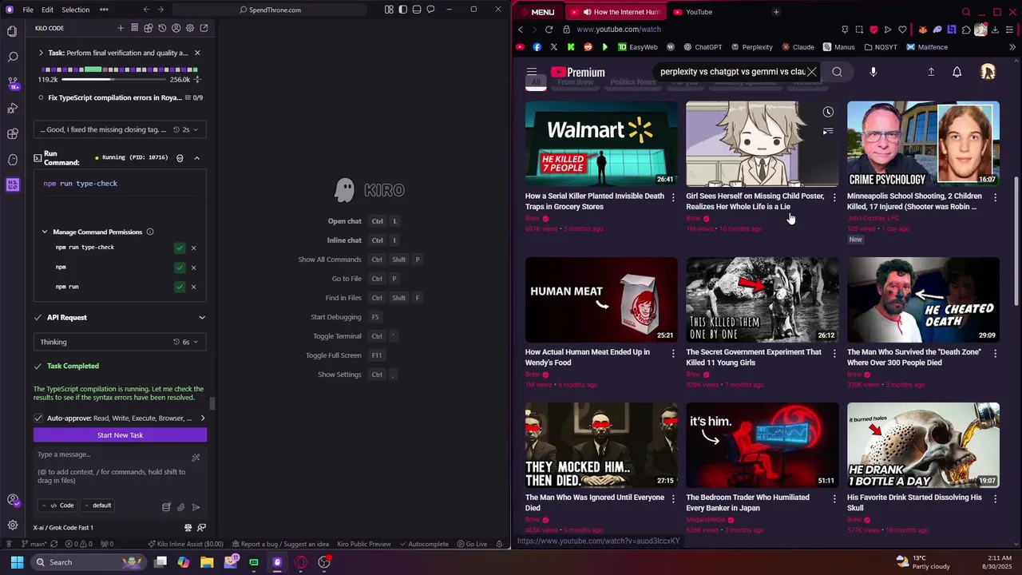Open Perplexity bookmark in Opera
The image size is (1022, 575).
(751, 47)
